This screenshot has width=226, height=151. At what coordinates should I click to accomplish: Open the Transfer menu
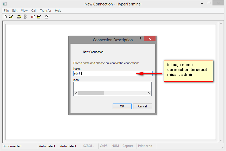(x=46, y=11)
